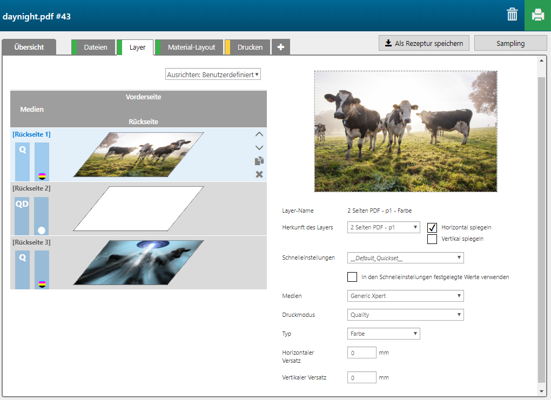Expand the Druckmodus Quality dropdown
The height and width of the screenshot is (400, 551).
point(405,315)
